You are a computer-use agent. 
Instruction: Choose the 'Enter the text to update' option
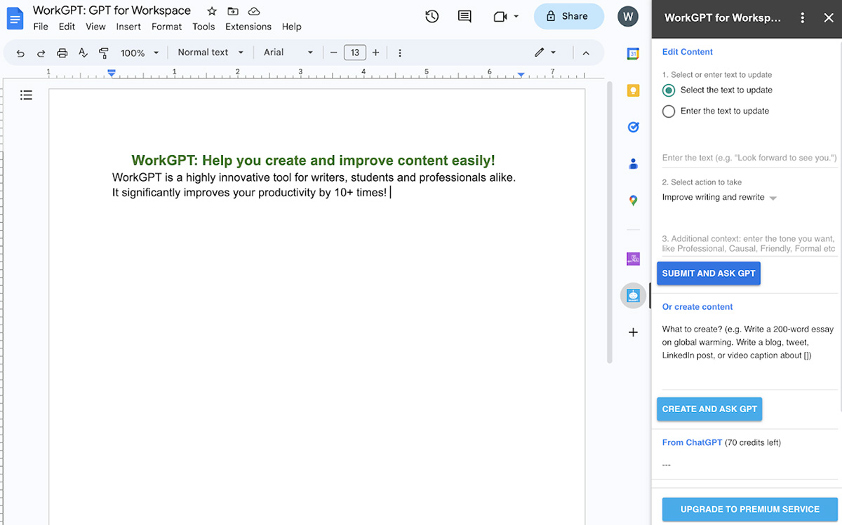(x=668, y=111)
